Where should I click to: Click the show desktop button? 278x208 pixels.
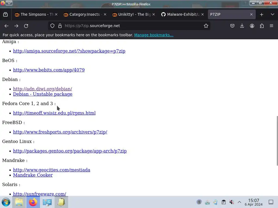coord(271,202)
